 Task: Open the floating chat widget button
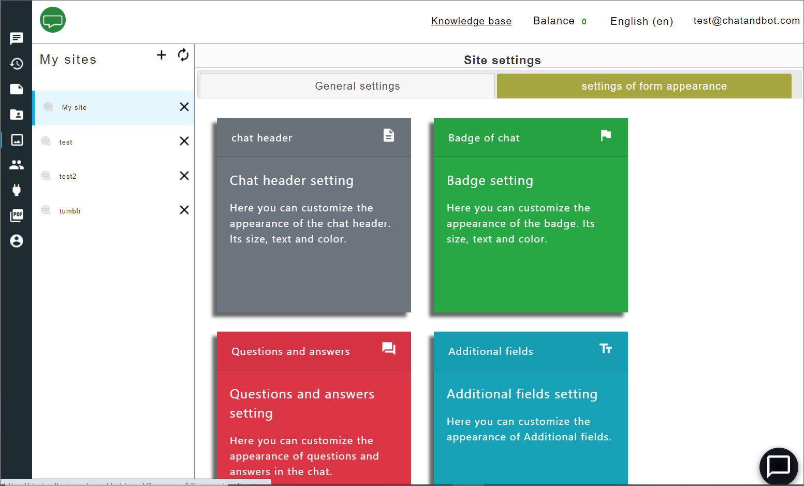pos(779,466)
